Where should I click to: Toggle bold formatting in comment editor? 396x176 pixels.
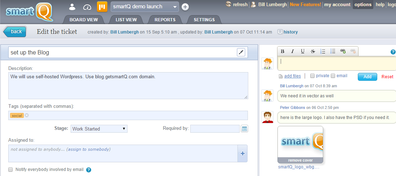[282, 51]
